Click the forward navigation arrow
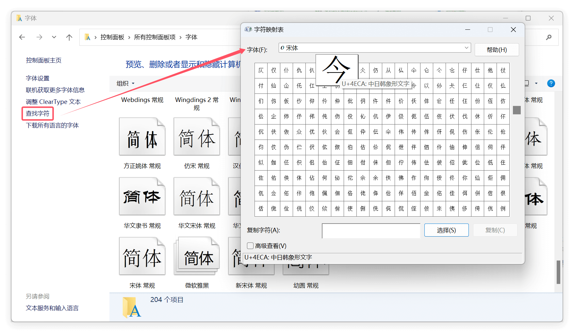 coord(39,37)
